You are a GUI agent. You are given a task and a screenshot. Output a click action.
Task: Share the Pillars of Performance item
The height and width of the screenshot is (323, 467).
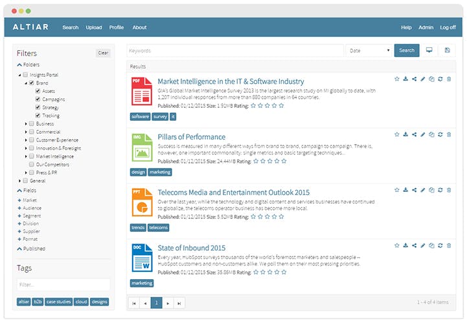[414, 134]
